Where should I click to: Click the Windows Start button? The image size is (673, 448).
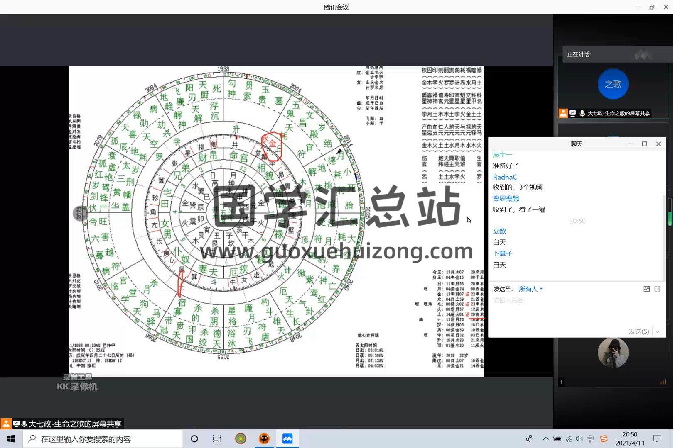(x=11, y=438)
